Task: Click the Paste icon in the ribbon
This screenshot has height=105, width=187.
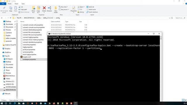Action: [15, 8]
